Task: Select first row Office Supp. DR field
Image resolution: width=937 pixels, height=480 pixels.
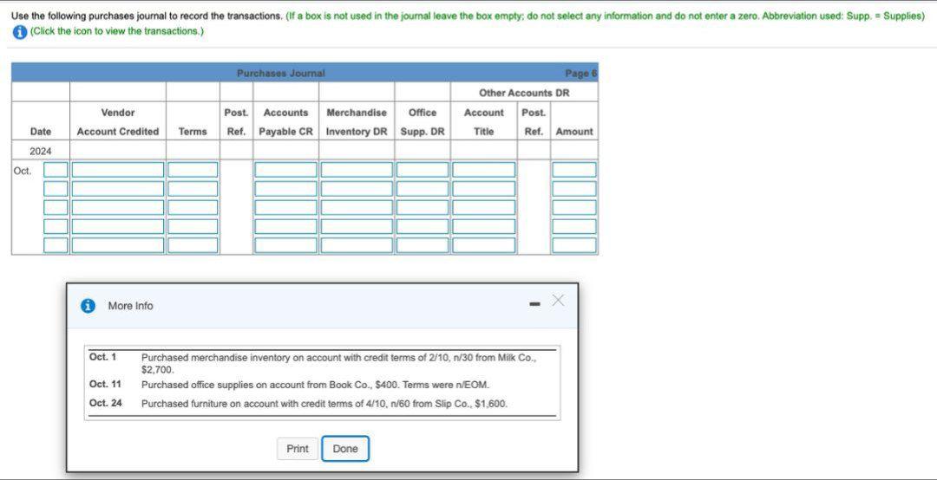Action: (423, 170)
